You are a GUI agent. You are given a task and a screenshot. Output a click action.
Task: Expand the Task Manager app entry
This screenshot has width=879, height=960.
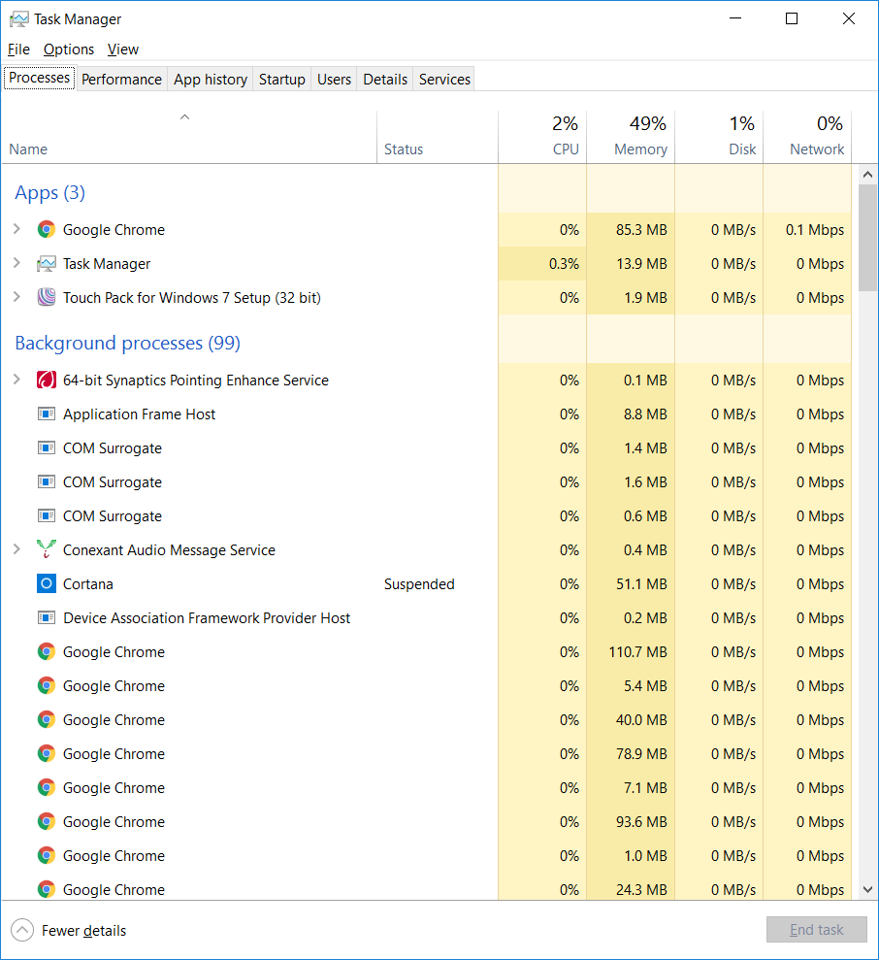pyautogui.click(x=17, y=263)
